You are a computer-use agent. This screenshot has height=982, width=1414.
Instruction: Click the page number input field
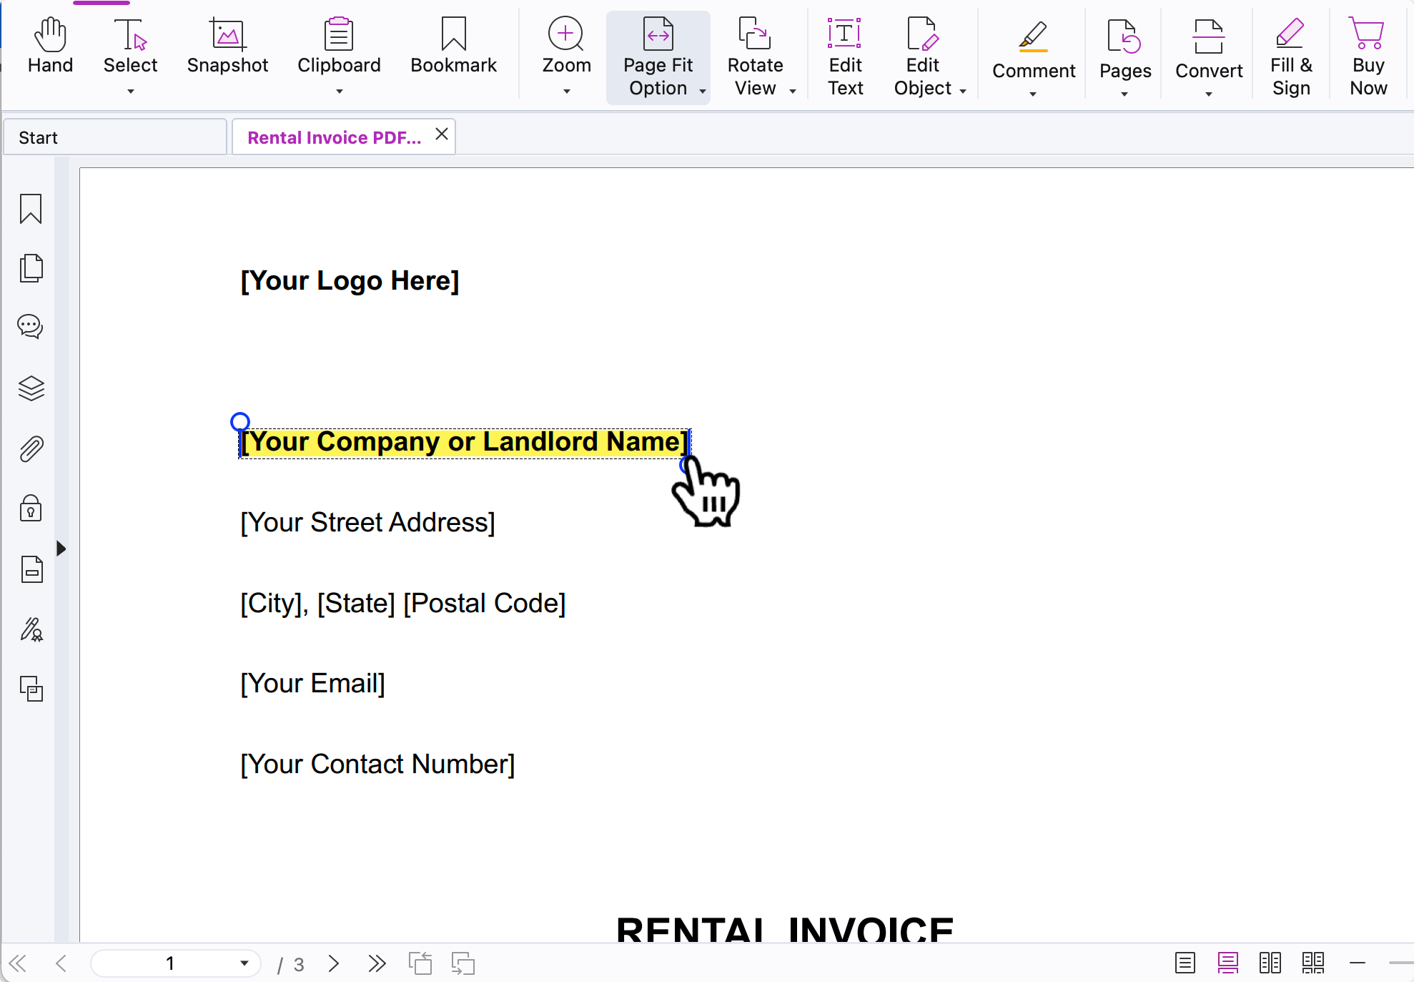169,963
